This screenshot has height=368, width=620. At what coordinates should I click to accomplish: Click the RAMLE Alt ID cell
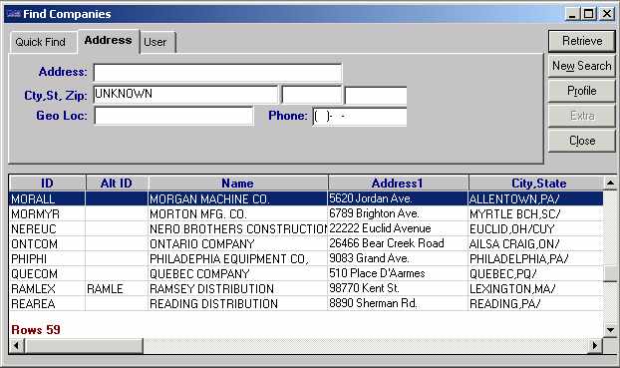117,289
